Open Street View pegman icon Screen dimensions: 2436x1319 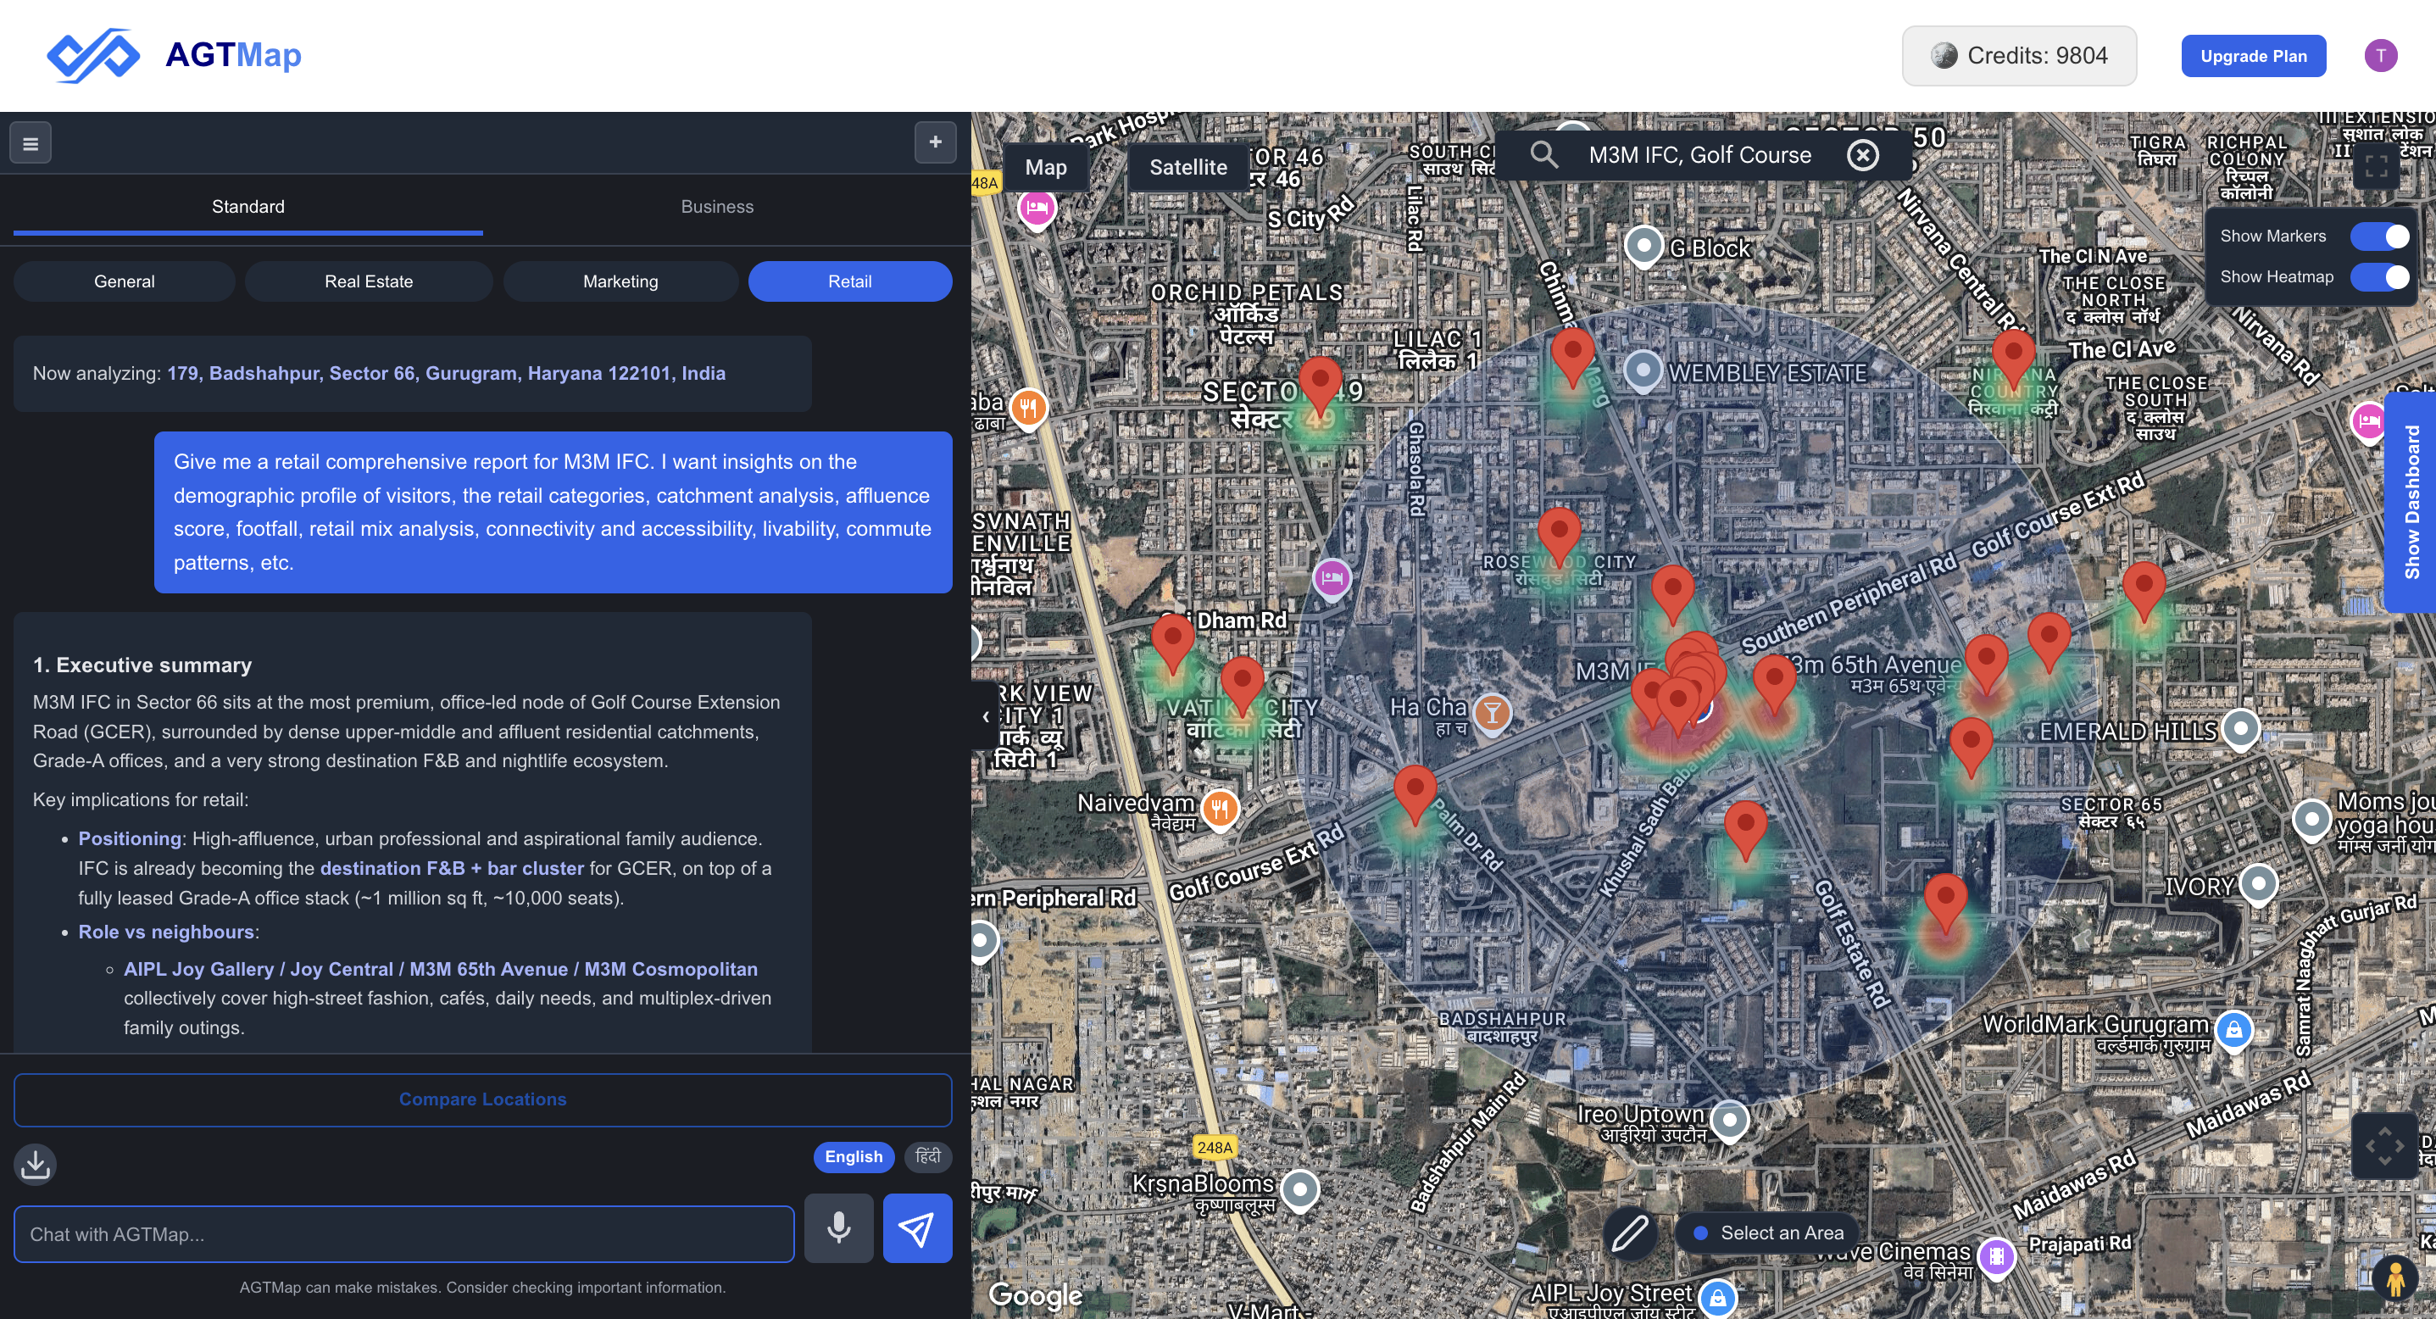2394,1279
